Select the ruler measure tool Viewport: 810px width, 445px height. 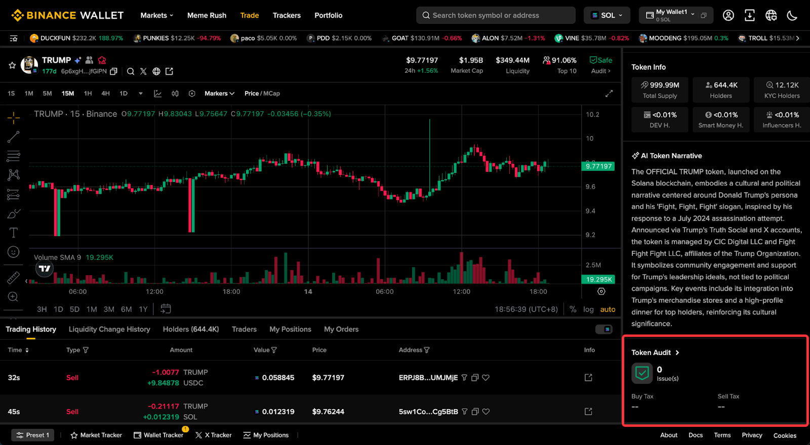(14, 278)
